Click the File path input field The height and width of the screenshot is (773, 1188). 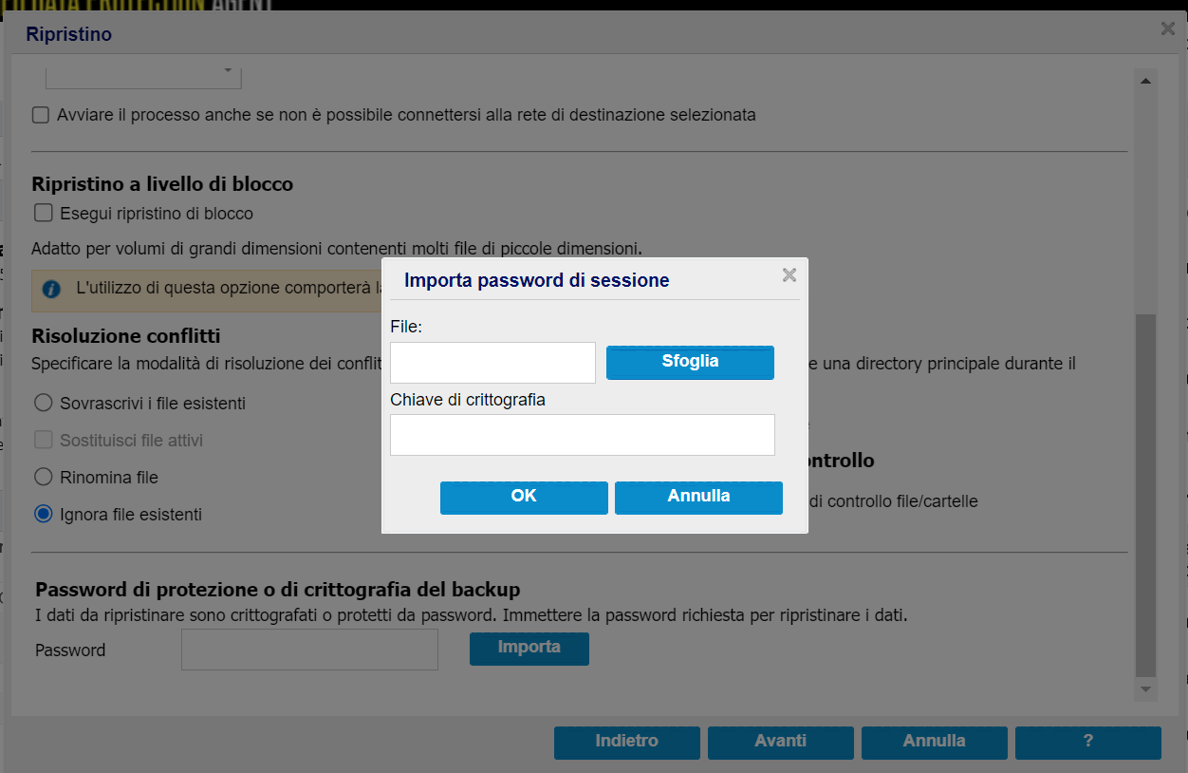(492, 363)
